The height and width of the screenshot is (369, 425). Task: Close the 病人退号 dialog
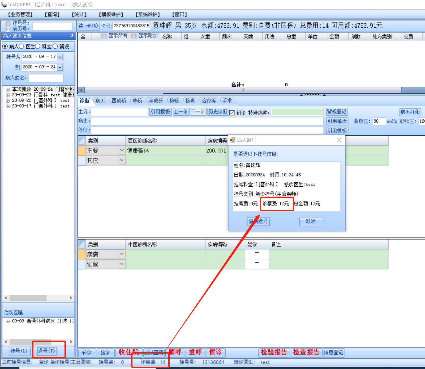339,140
